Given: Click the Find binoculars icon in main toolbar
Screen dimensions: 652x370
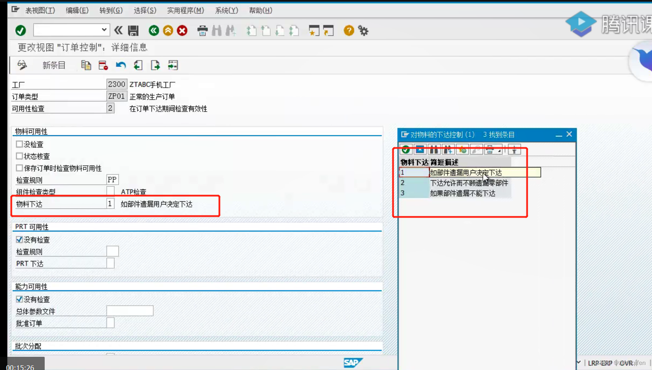Looking at the screenshot, I should pos(217,30).
